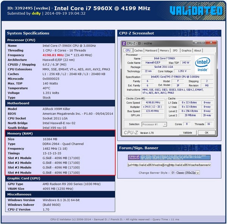Select the SPD tab
Screen dimensions: 227x224
pos(175,50)
